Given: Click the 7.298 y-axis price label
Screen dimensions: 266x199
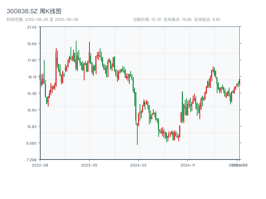Looking at the screenshot, I should [x=32, y=160].
